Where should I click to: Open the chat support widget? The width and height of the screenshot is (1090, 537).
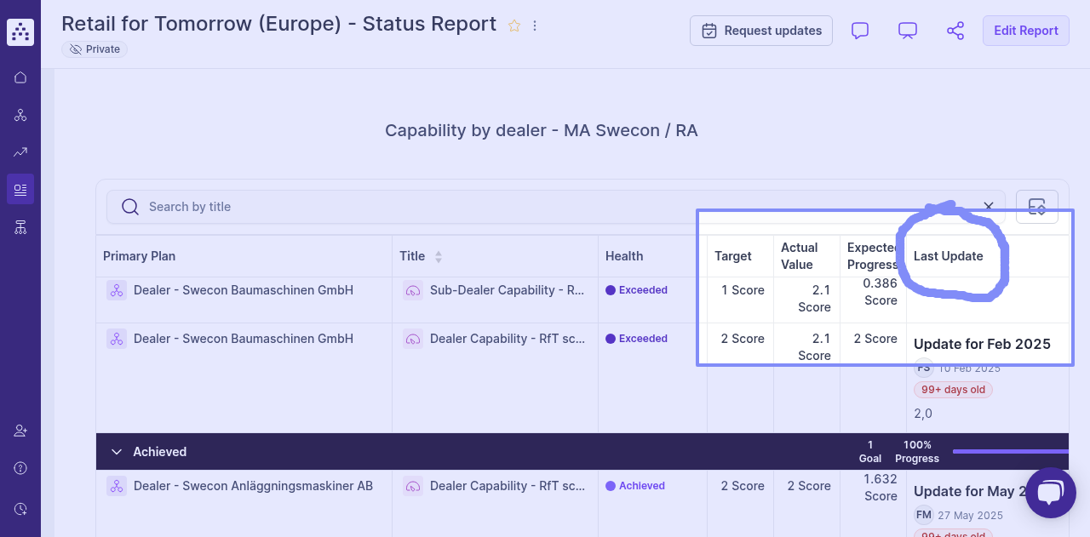click(1050, 493)
